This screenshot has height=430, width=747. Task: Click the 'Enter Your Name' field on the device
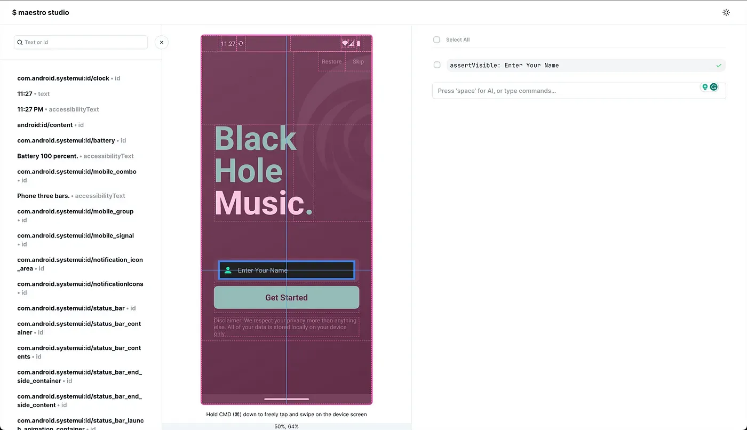[287, 270]
